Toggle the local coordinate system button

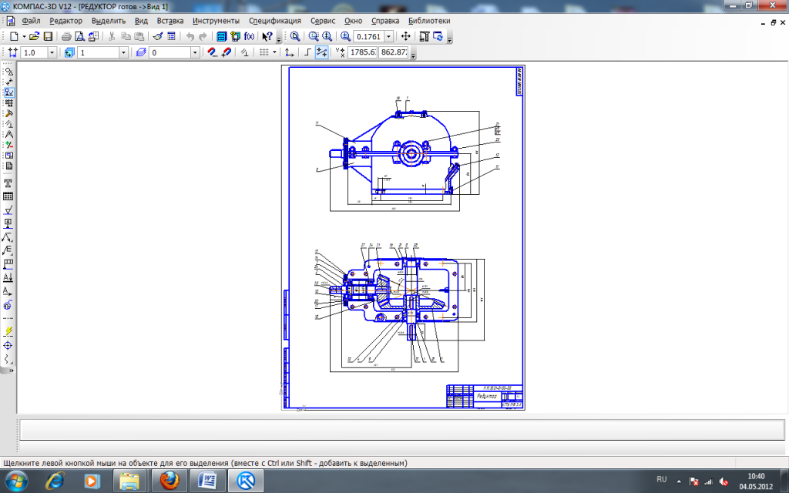point(290,52)
